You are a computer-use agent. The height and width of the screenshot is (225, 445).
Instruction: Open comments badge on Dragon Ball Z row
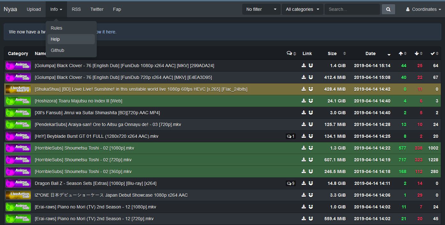[x=290, y=183]
